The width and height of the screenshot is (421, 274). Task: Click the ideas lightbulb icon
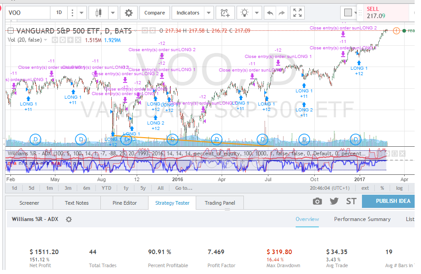click(244, 13)
